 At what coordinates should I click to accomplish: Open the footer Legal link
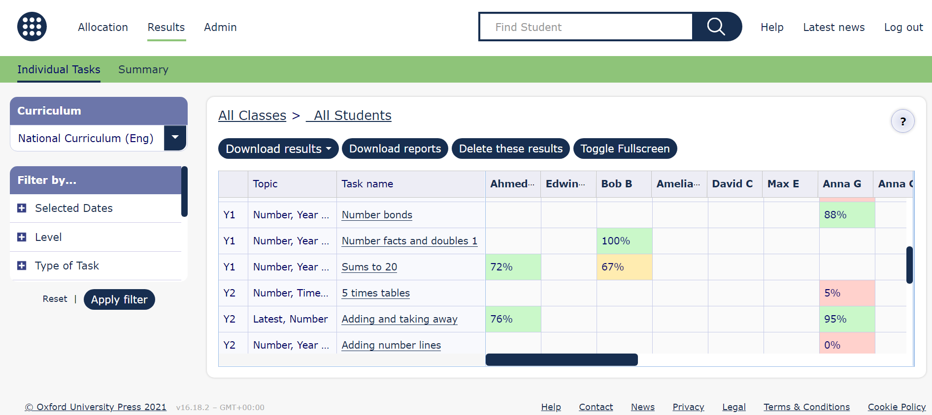point(734,407)
